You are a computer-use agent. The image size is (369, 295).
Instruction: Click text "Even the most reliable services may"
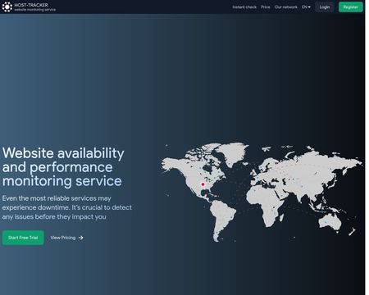point(57,198)
